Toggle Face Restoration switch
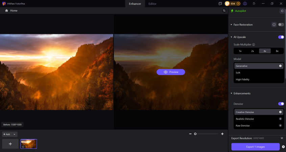 pyautogui.click(x=281, y=25)
